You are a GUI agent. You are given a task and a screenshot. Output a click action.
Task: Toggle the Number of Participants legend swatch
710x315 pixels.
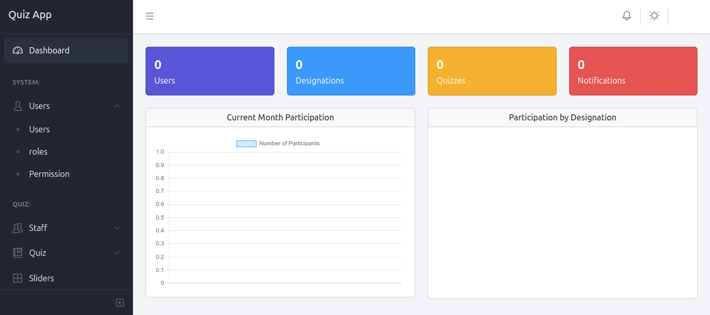(x=246, y=144)
